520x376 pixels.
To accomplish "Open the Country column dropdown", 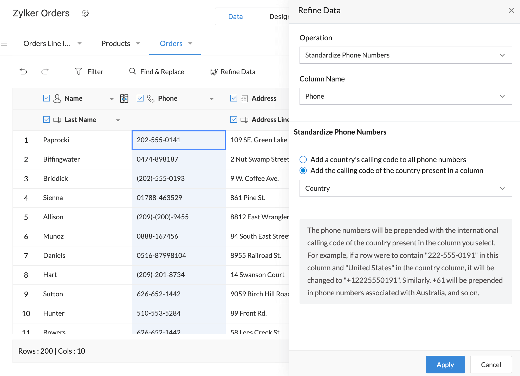I will click(406, 188).
